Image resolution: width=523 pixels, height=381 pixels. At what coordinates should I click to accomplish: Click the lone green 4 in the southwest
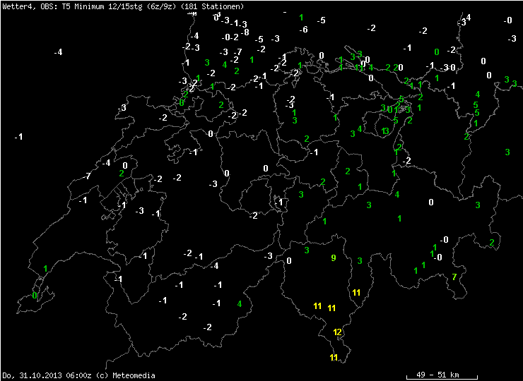coord(240,304)
